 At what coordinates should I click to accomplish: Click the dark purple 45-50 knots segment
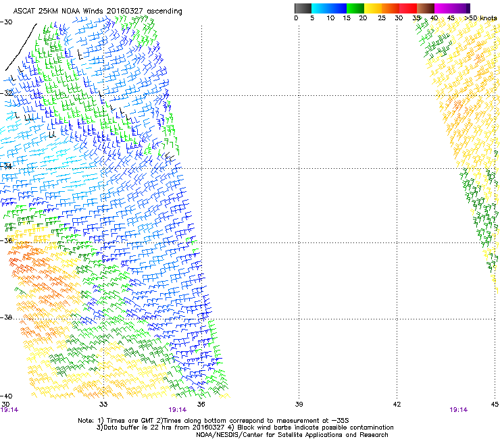pos(461,8)
